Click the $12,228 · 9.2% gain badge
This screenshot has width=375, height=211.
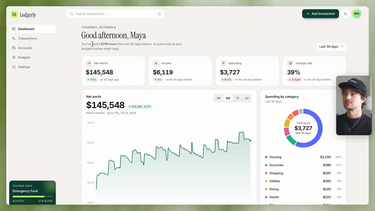click(x=139, y=107)
